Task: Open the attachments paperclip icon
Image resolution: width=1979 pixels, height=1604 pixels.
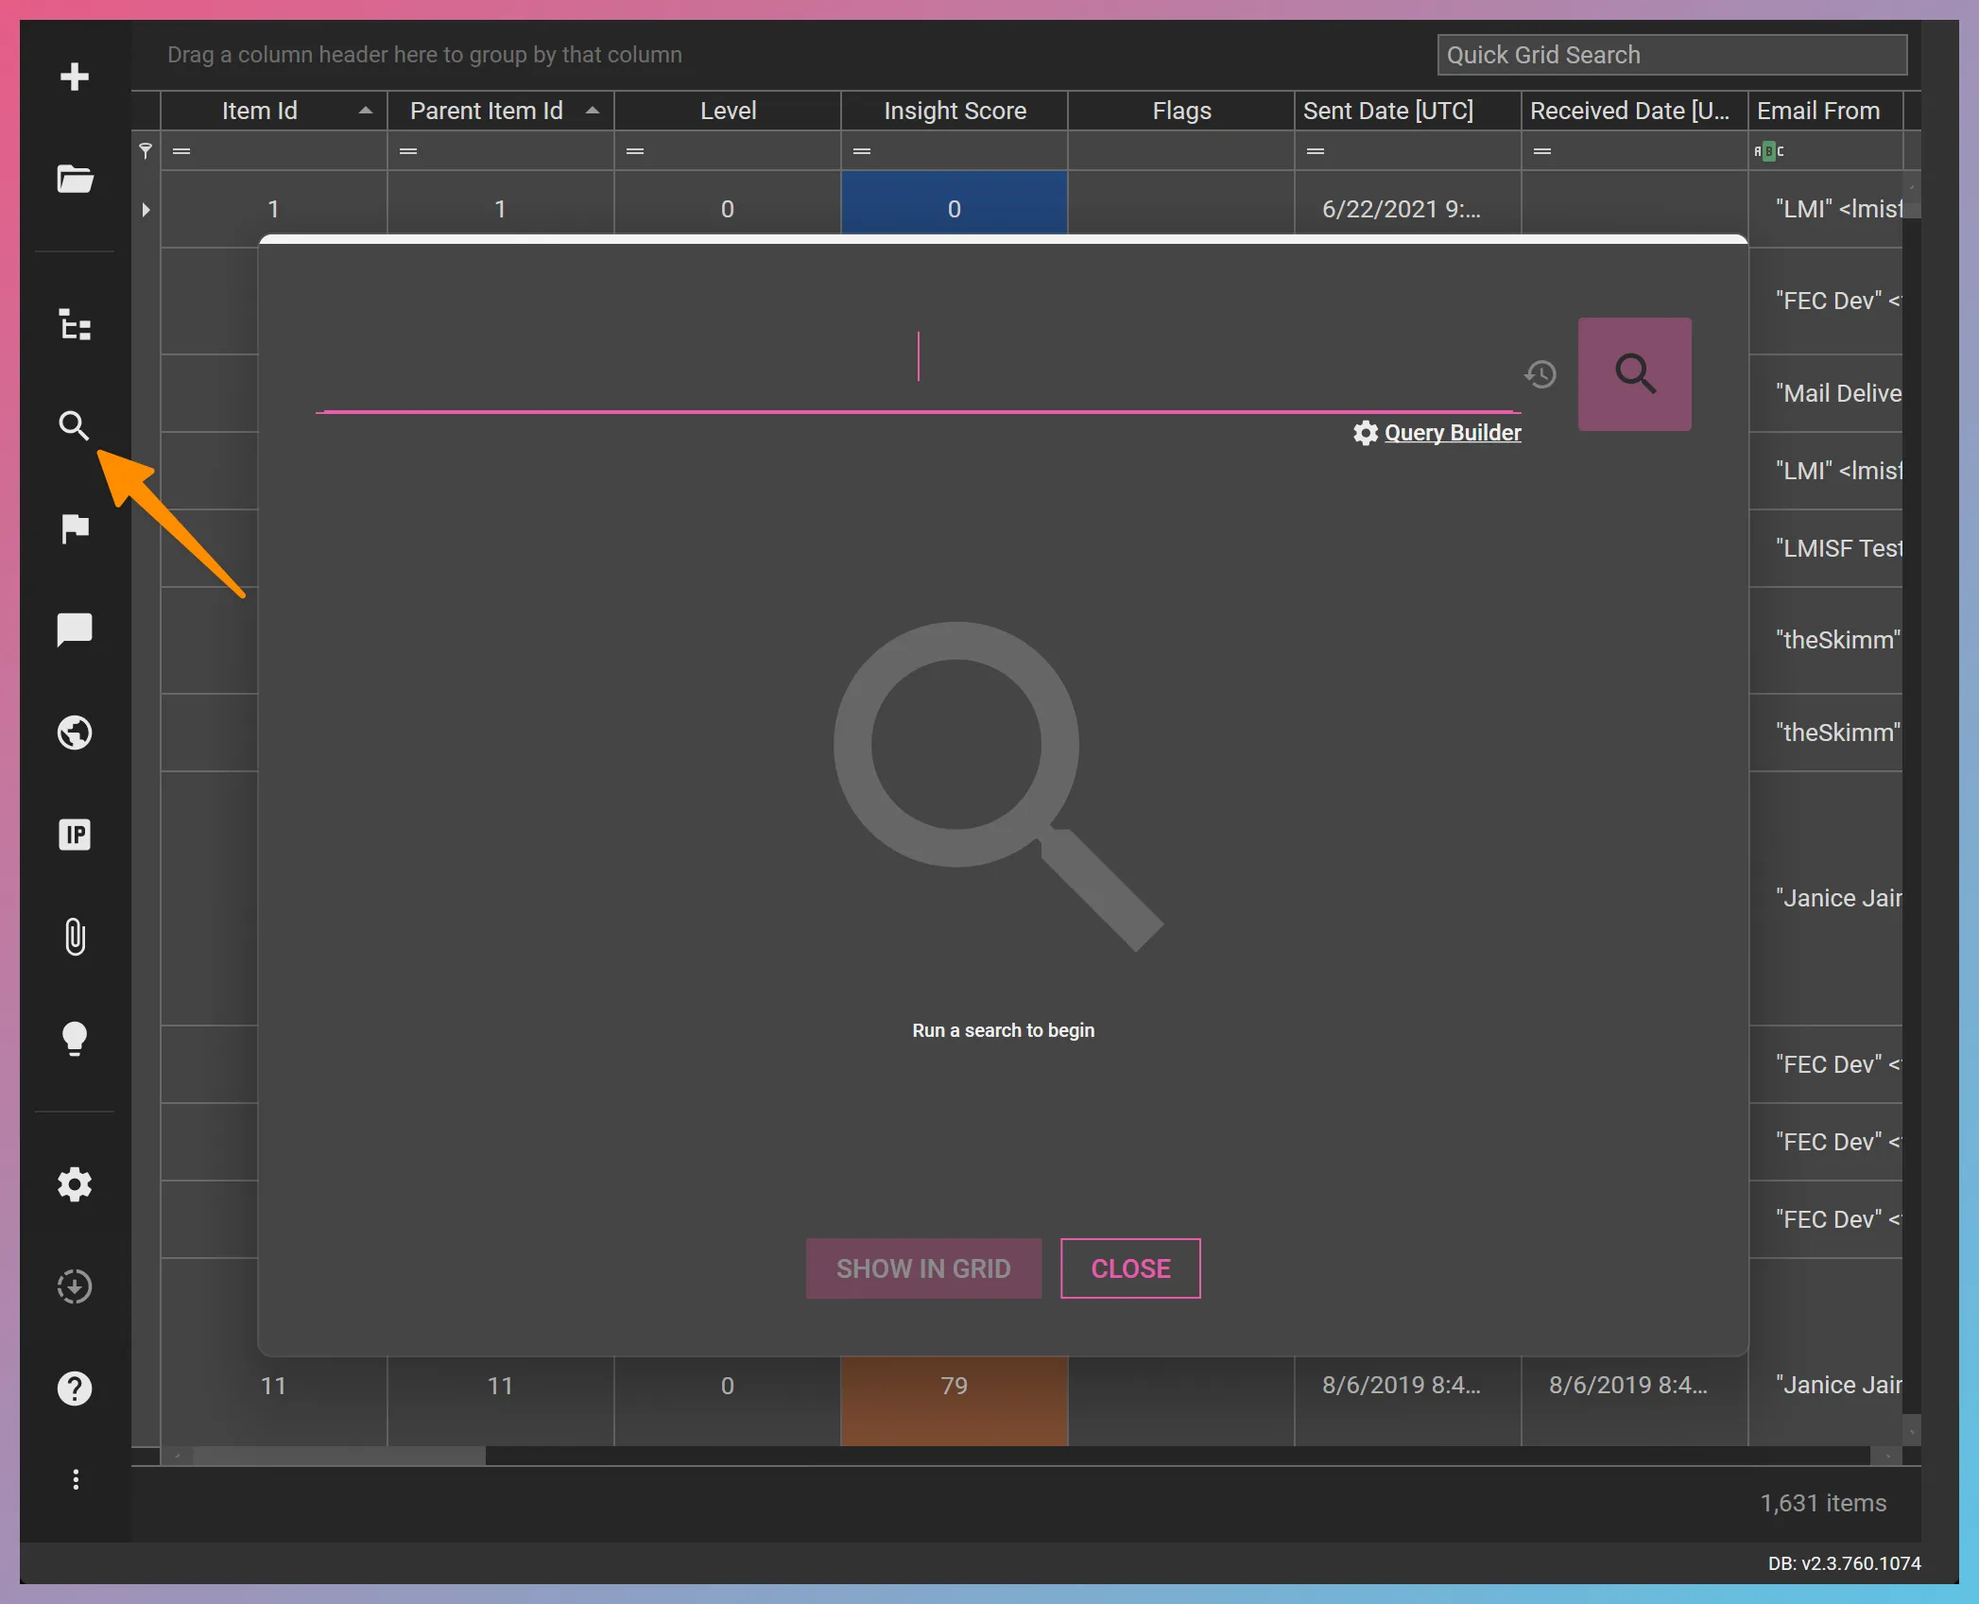Action: click(75, 937)
